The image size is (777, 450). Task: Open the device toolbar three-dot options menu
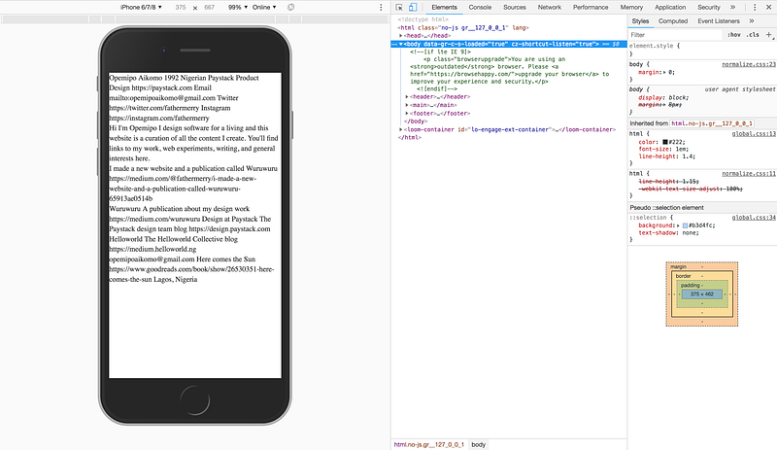pyautogui.click(x=381, y=8)
